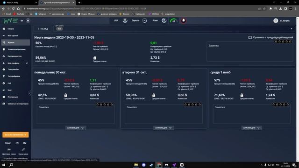Rate среда 1 нояб. with five stars
299x168 pixels.
tap(288, 105)
